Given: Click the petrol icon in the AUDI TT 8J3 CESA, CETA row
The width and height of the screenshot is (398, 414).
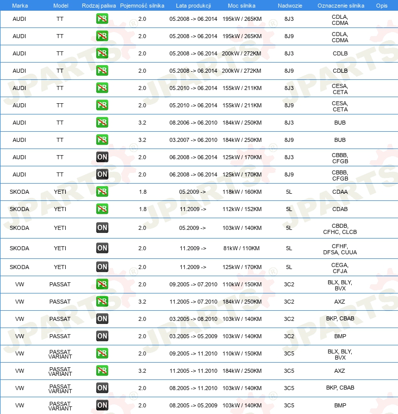Looking at the screenshot, I should coord(102,88).
